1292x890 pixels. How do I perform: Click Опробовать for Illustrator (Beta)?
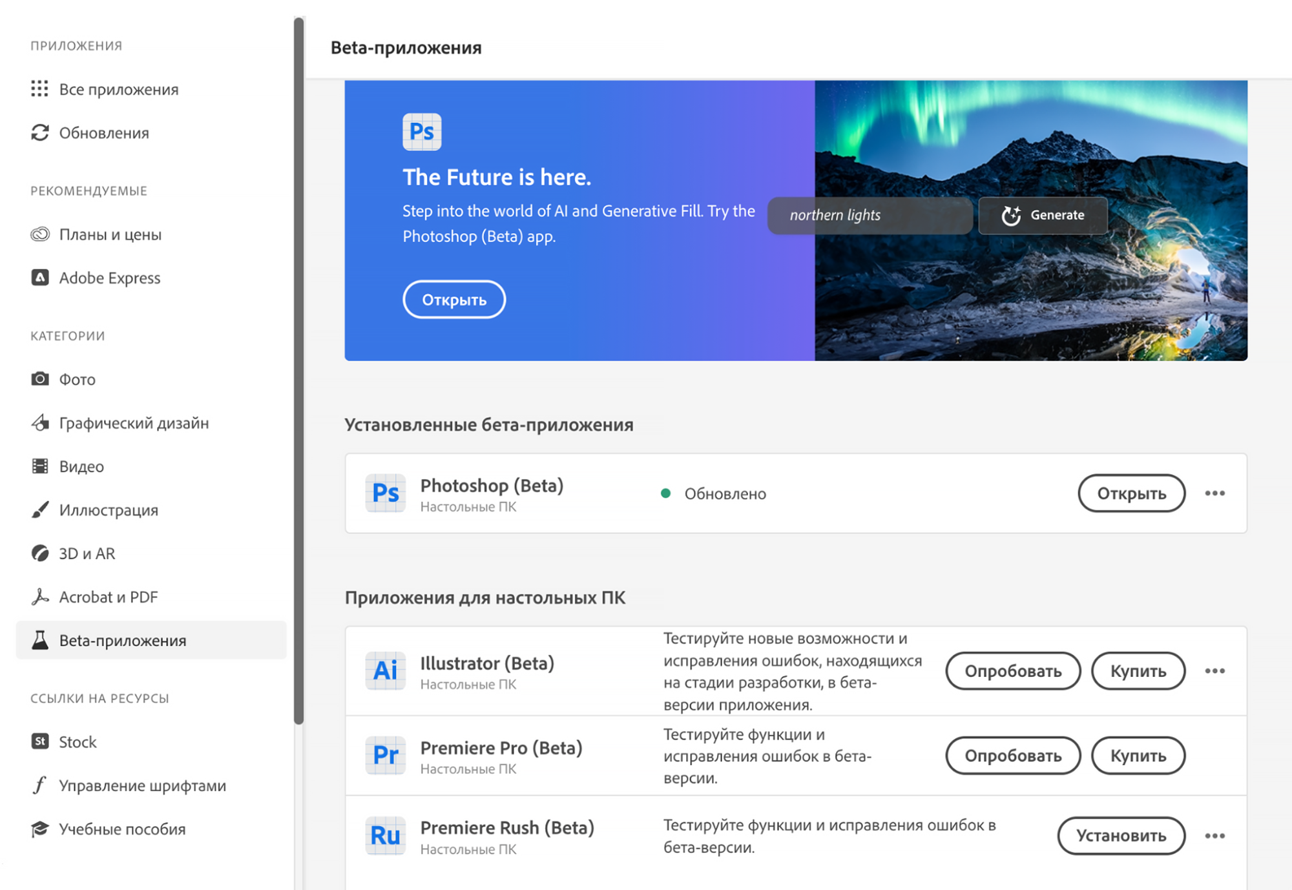(1013, 671)
